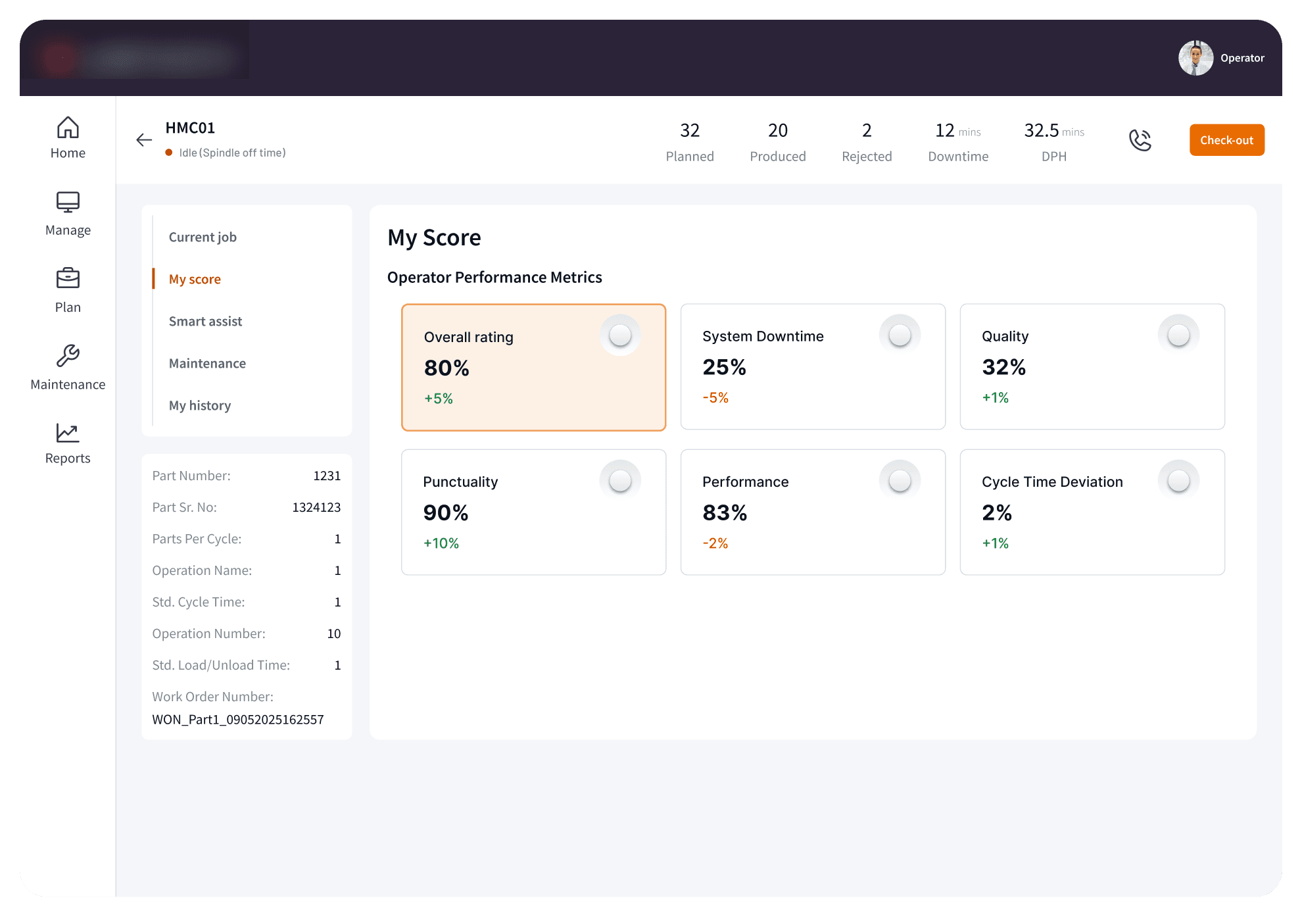Click the Maintenance wrench icon in sidebar
1302x917 pixels.
(68, 356)
